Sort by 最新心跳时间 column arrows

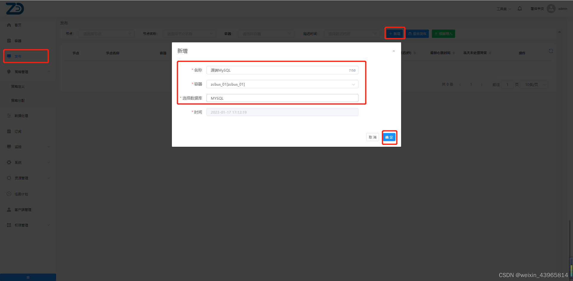point(454,53)
